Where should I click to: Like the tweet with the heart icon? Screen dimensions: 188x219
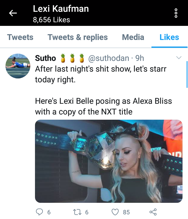click(x=115, y=212)
